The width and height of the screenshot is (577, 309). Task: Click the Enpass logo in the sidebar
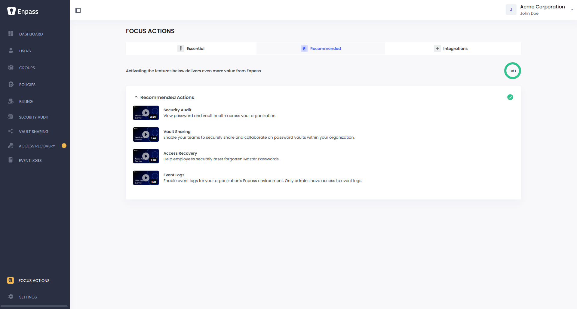coord(23,11)
